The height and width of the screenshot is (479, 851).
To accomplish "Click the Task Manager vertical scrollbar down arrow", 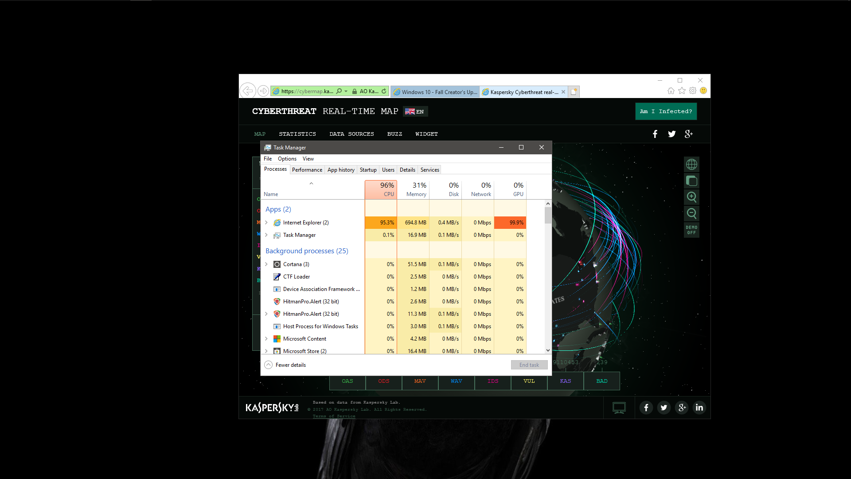I will pos(548,350).
